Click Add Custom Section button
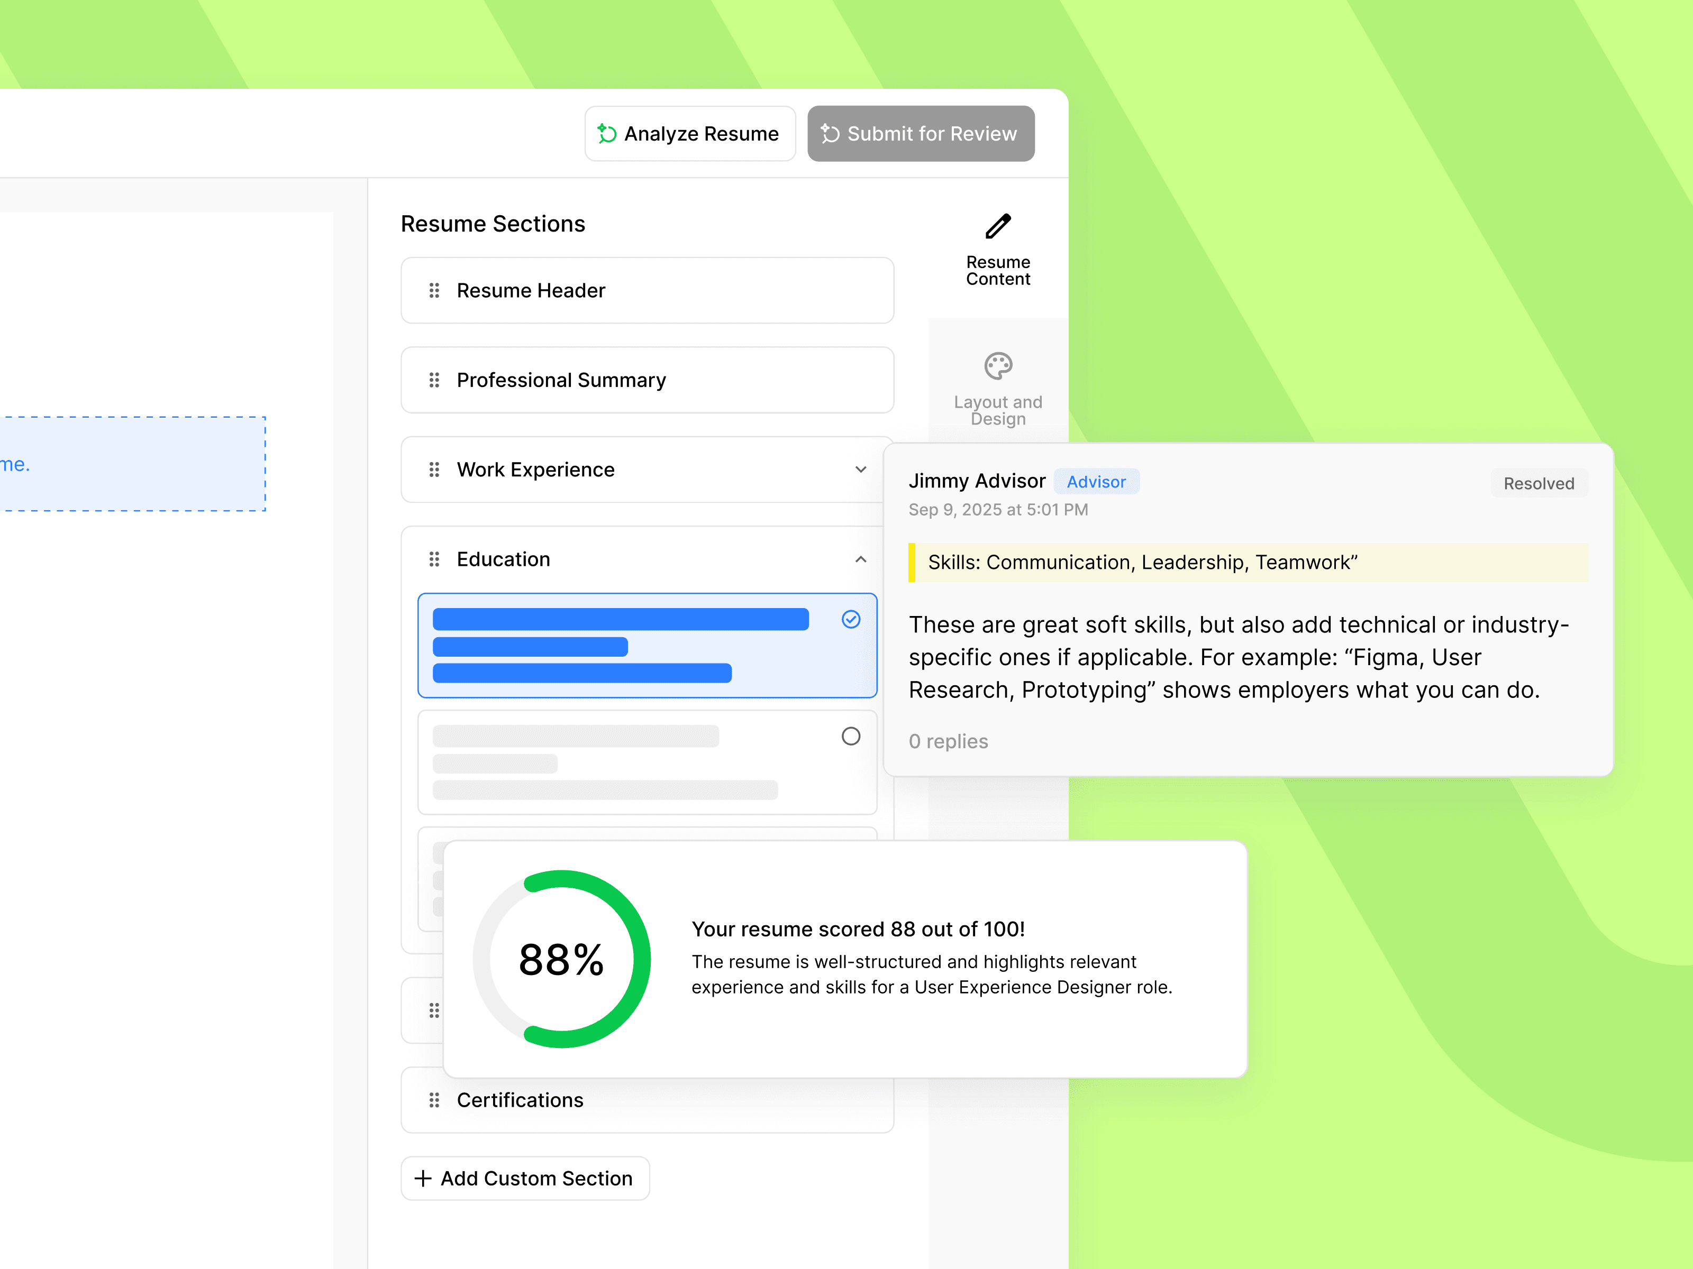This screenshot has width=1693, height=1269. 525,1178
